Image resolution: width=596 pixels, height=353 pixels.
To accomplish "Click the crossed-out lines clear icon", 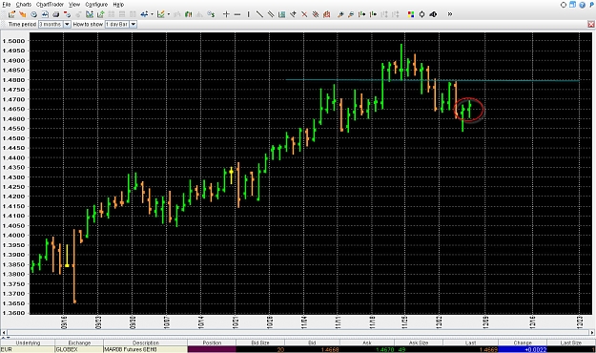I will click(315, 14).
